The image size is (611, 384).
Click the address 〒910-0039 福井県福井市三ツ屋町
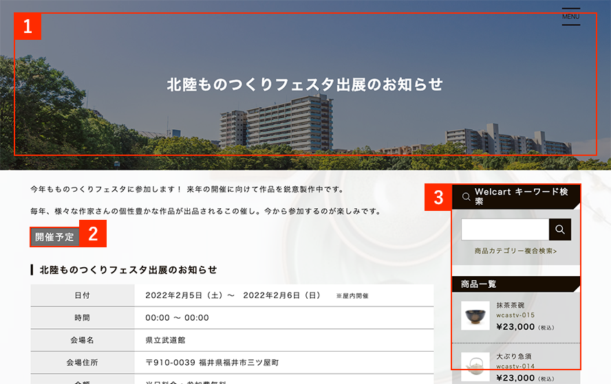point(212,363)
